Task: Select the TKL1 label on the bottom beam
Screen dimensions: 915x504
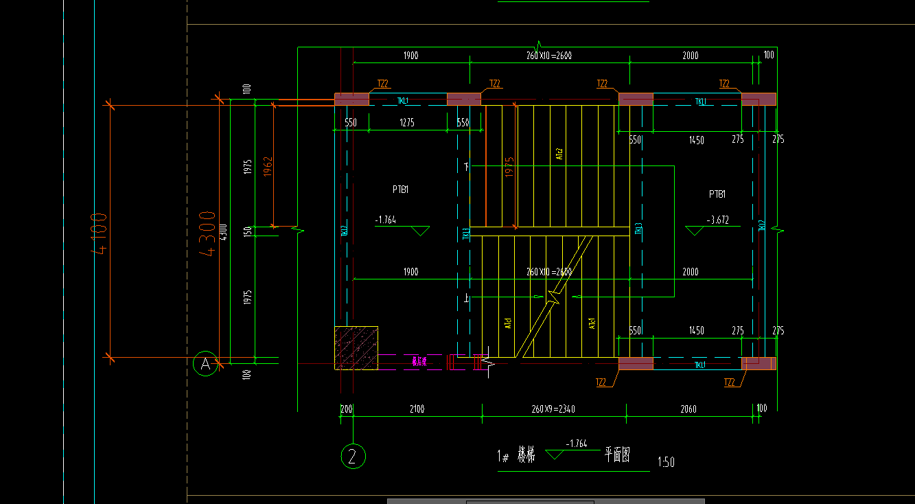Action: [700, 365]
